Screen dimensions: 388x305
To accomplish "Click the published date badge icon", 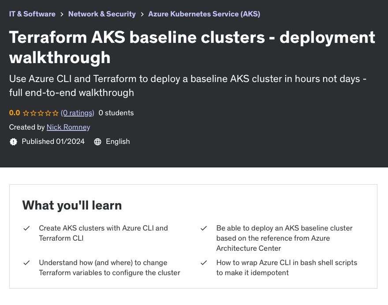I will tap(13, 141).
